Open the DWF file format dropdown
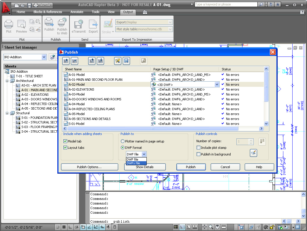 click(x=144, y=154)
